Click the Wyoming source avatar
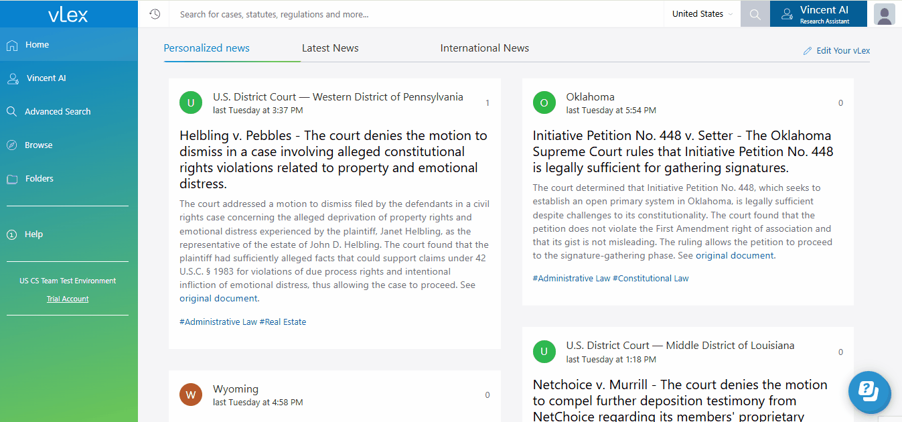The width and height of the screenshot is (902, 422). 191,395
